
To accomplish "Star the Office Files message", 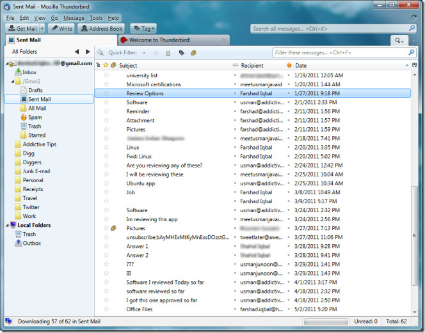I will (x=106, y=309).
